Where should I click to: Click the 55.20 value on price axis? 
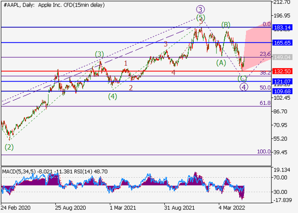(280, 139)
